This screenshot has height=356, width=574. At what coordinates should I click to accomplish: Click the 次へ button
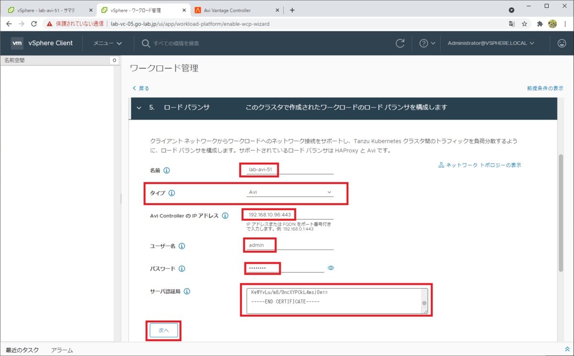(164, 330)
